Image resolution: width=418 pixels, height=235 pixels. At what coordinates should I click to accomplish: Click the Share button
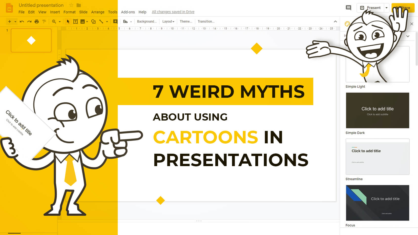(x=403, y=8)
